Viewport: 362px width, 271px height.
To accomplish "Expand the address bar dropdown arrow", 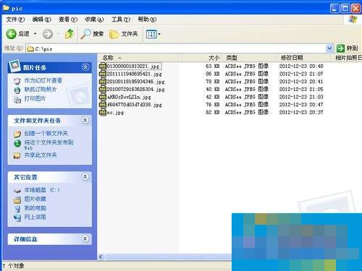I will coord(329,48).
